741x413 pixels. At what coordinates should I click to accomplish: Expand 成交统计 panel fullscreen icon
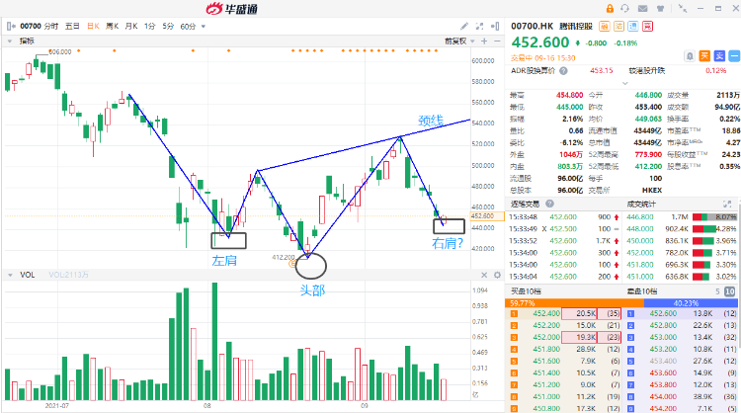coord(727,205)
